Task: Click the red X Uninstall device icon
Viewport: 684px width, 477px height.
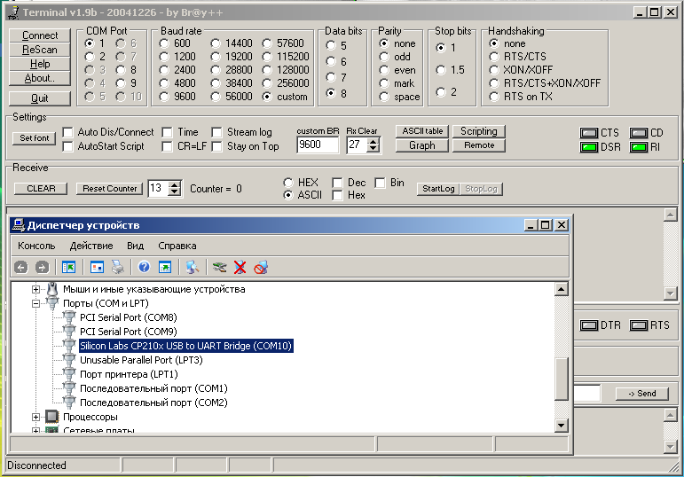Action: coord(240,267)
